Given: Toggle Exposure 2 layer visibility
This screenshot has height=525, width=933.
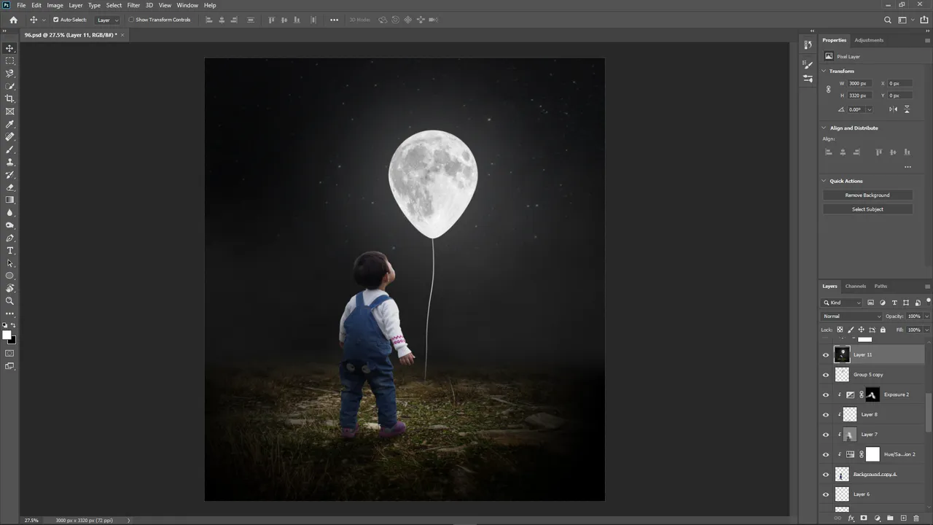Looking at the screenshot, I should [826, 394].
